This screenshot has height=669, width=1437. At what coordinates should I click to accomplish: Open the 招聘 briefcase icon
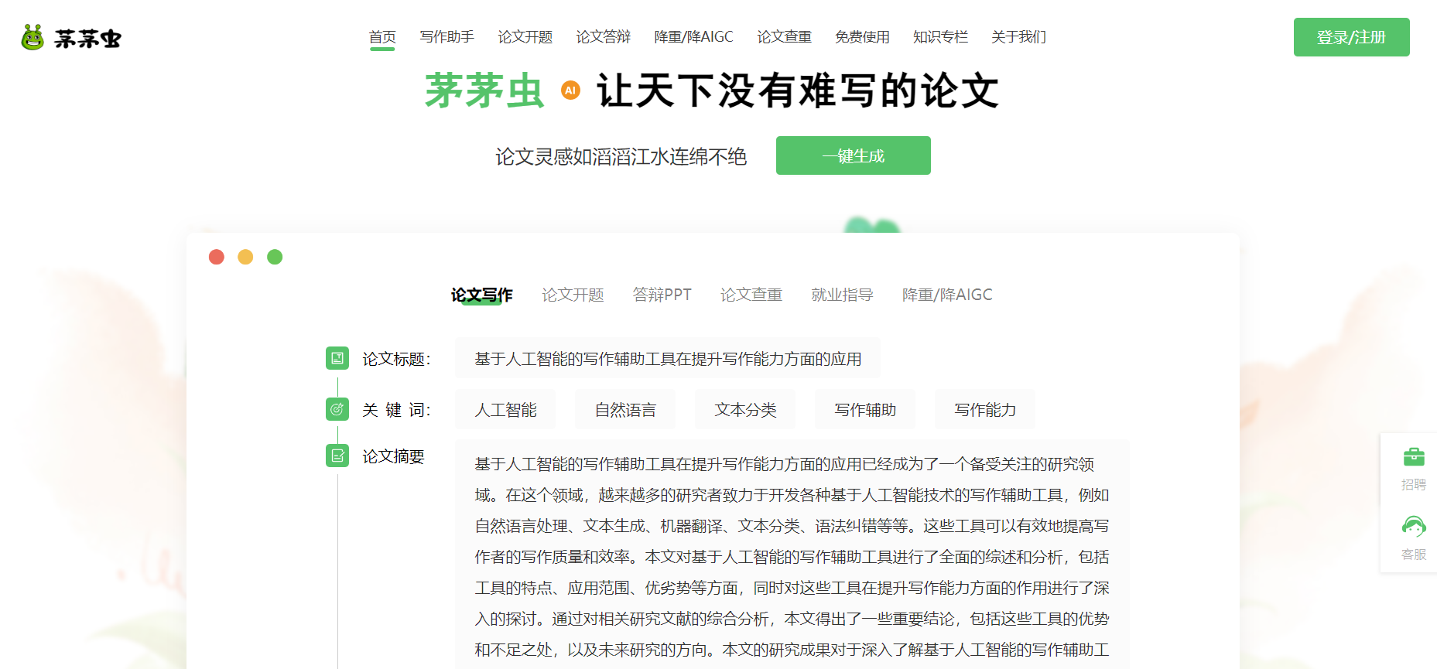1413,458
